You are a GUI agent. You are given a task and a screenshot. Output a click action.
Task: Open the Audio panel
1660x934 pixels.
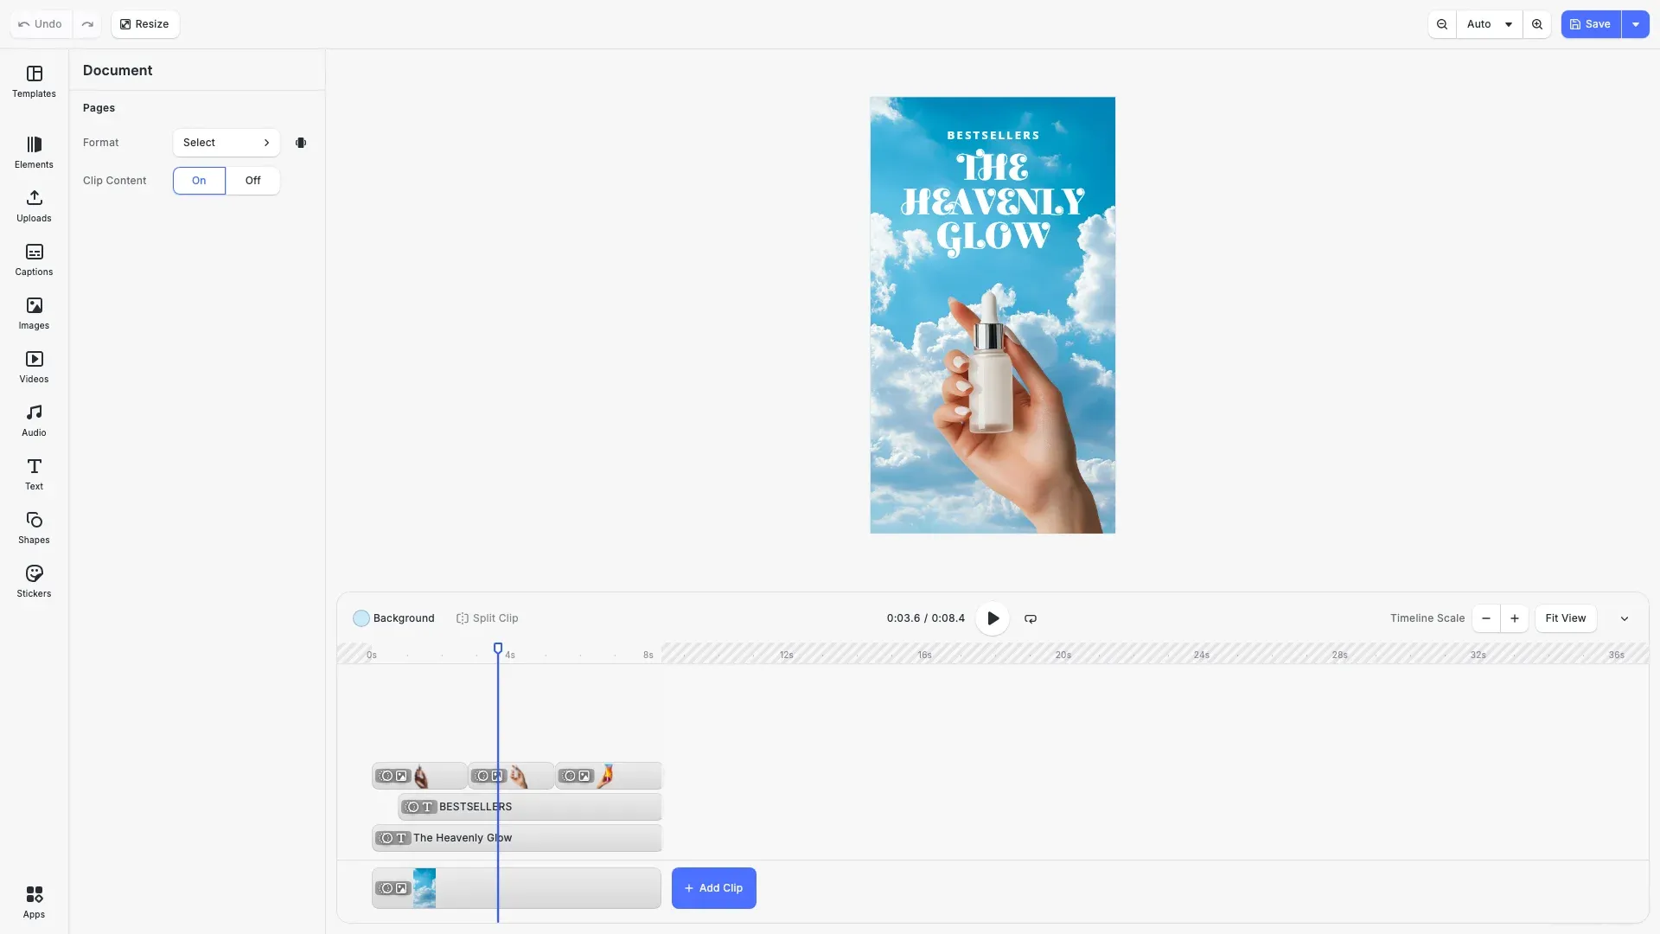[34, 420]
